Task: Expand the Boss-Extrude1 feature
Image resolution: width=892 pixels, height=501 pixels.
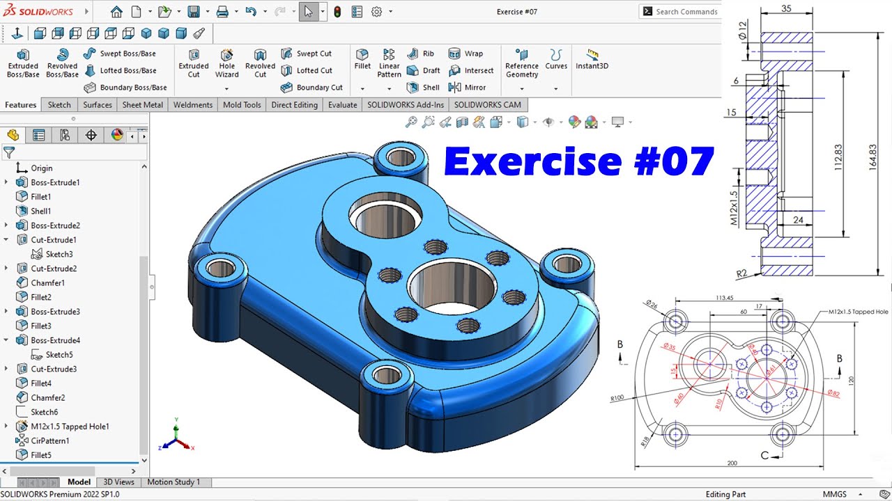Action: click(6, 182)
